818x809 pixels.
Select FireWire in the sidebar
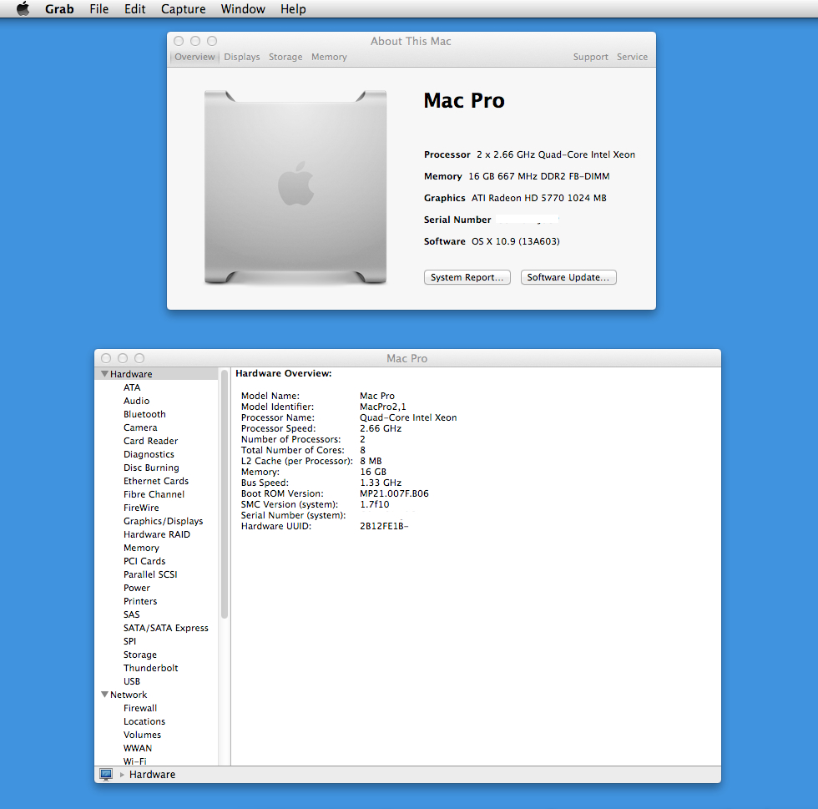click(x=141, y=508)
